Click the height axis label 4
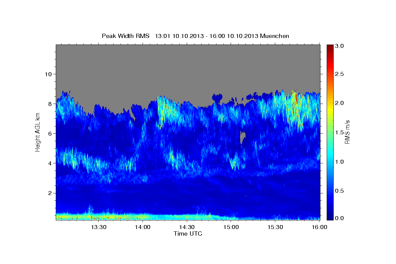The height and width of the screenshot is (264, 396). tap(51, 163)
